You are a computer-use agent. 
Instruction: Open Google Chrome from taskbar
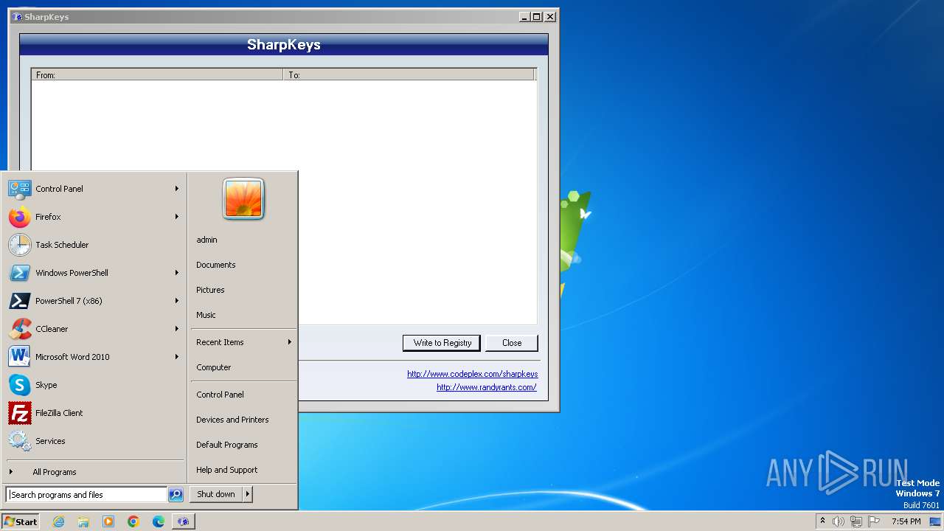[133, 521]
